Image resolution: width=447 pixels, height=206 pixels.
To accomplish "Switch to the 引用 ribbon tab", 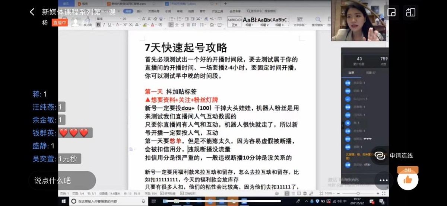I will 168,11.
